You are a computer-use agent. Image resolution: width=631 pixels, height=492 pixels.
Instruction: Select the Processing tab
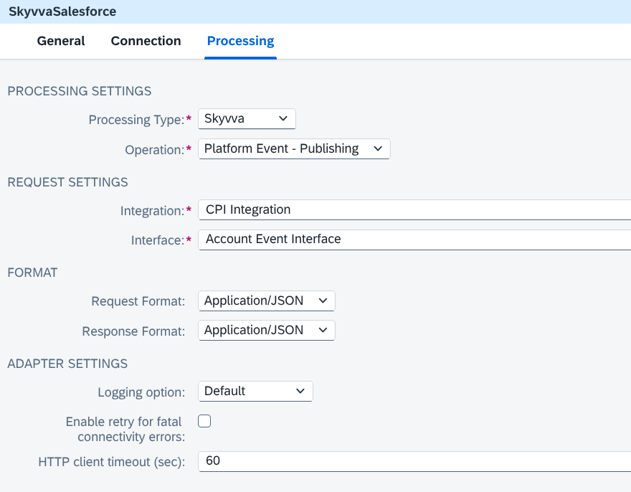(240, 41)
